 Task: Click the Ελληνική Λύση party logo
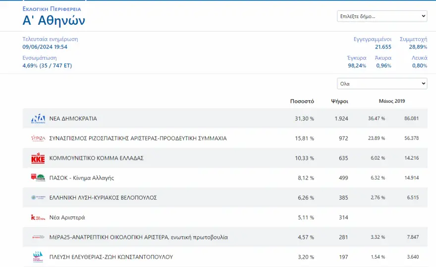[38, 197]
